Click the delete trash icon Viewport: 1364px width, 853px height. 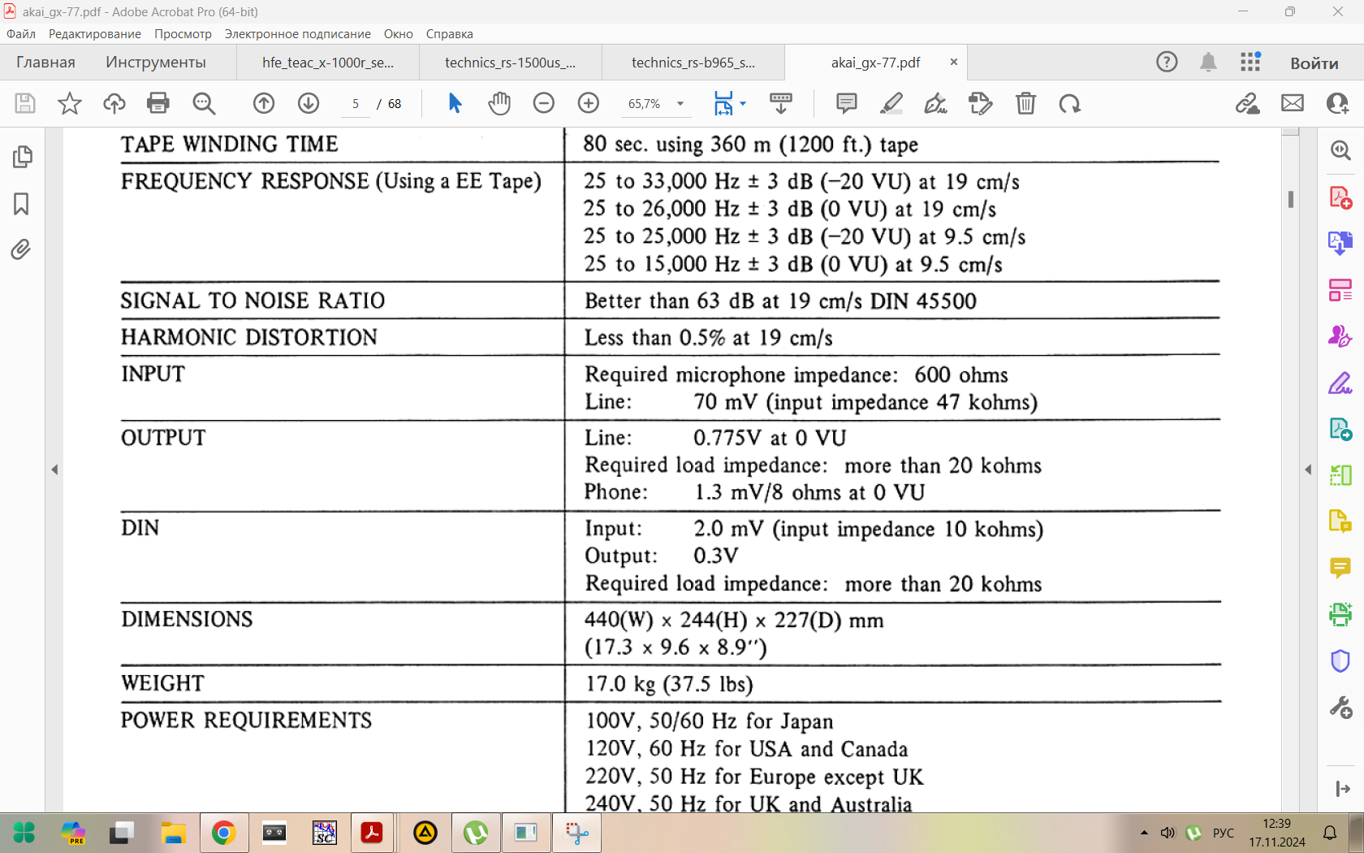pyautogui.click(x=1025, y=103)
